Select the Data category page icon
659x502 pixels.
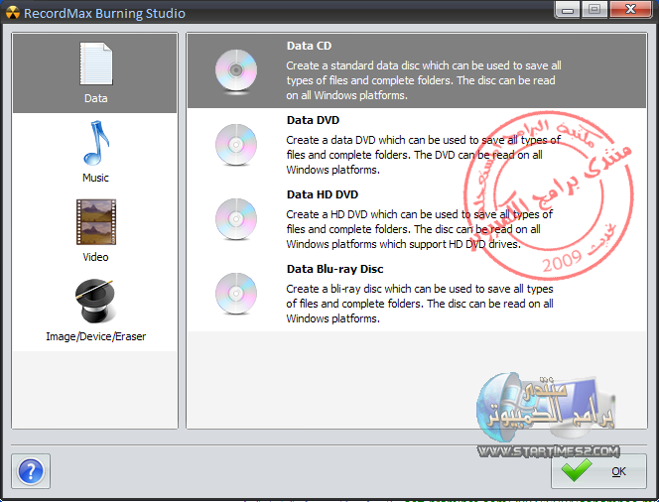point(96,63)
